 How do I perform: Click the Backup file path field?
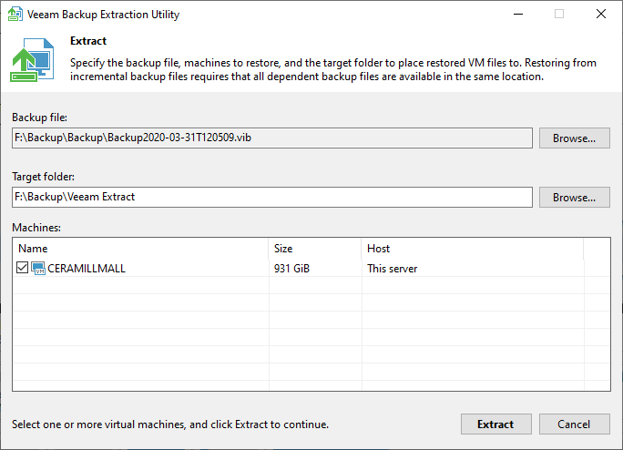pyautogui.click(x=271, y=138)
